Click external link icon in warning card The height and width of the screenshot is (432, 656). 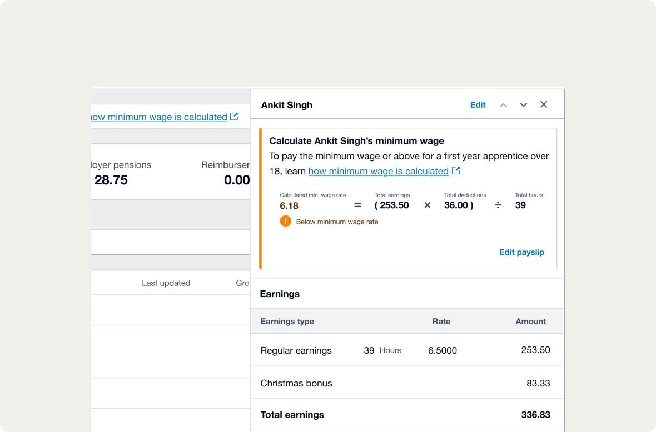click(x=456, y=171)
